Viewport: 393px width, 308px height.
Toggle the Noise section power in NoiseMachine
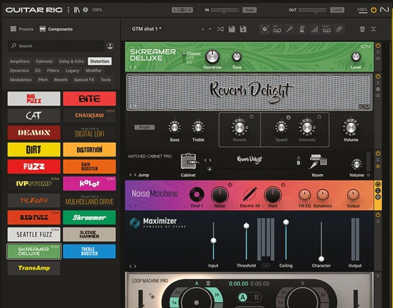[230, 185]
